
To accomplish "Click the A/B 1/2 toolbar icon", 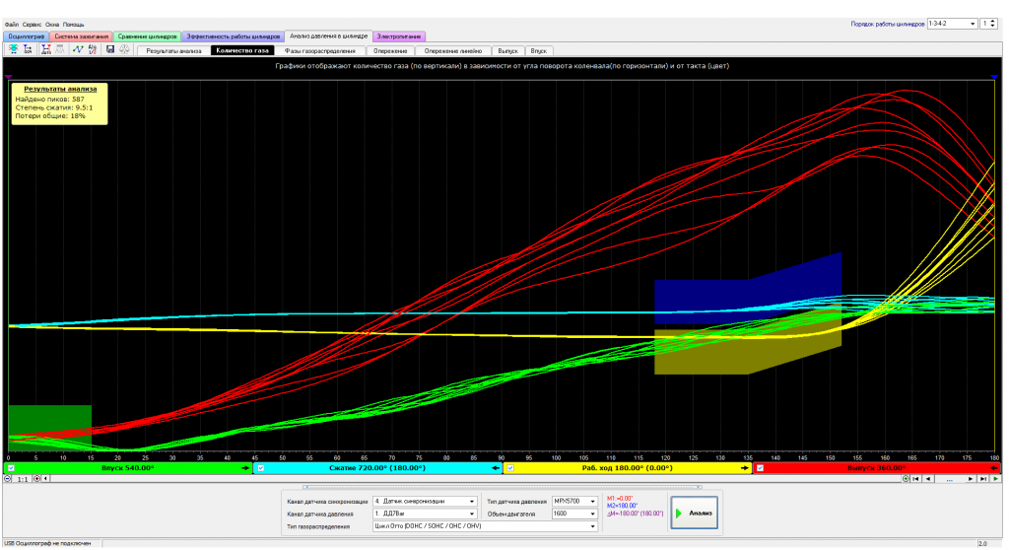I will pos(92,49).
